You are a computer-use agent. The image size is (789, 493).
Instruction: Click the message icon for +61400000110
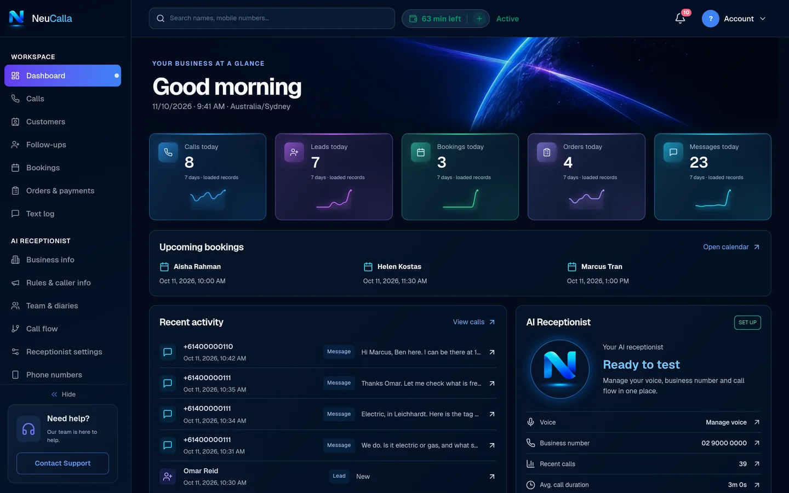(168, 352)
